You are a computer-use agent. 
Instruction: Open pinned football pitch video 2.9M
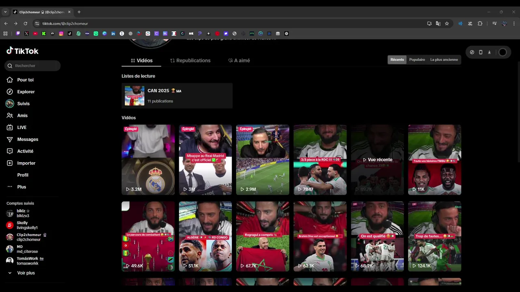(263, 160)
